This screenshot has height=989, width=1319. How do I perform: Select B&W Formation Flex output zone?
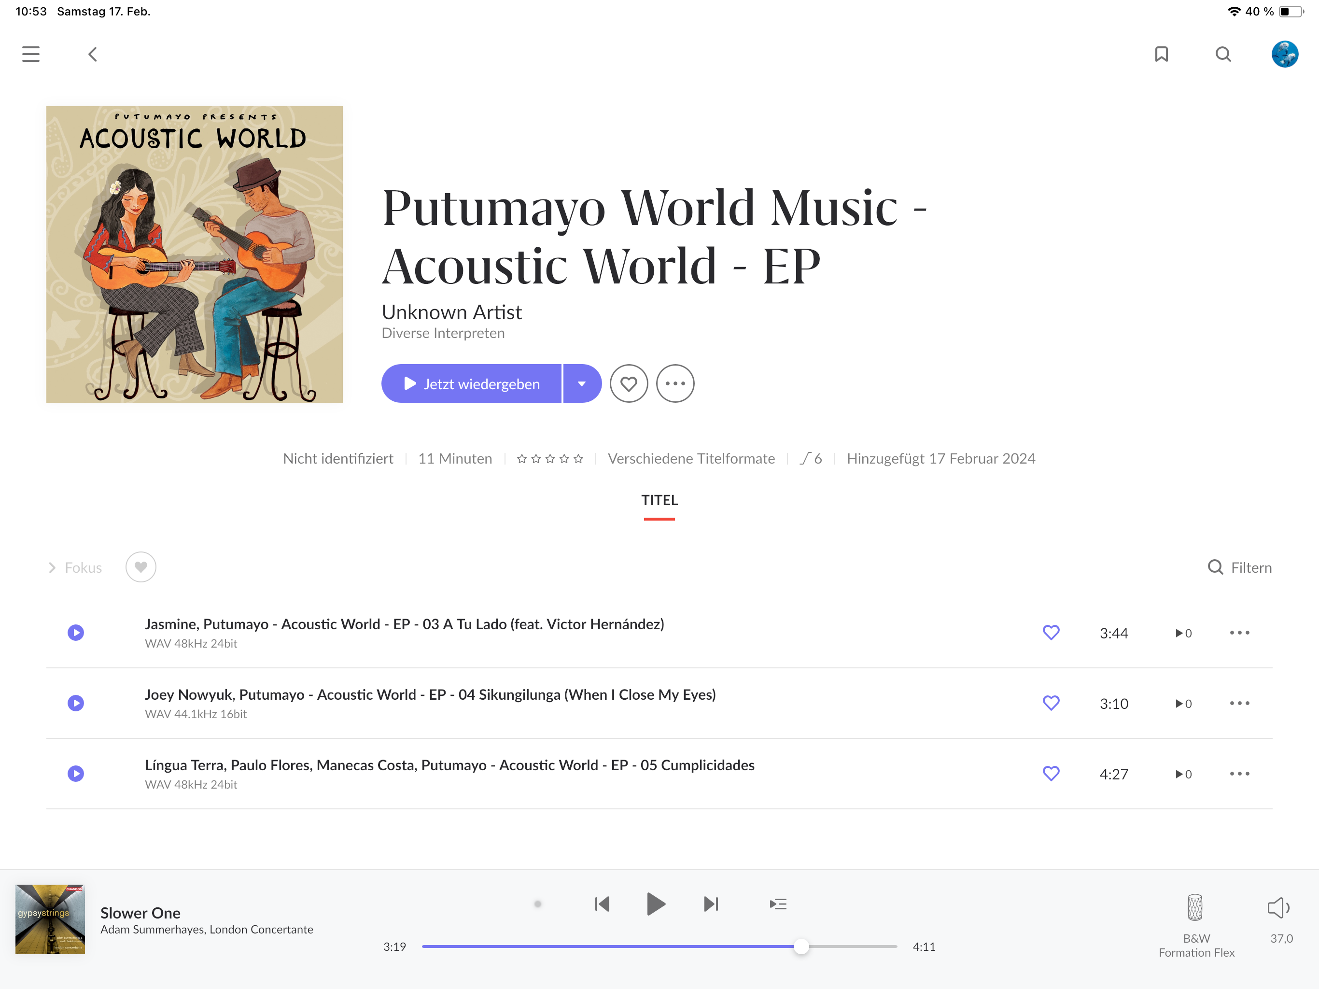[1196, 926]
